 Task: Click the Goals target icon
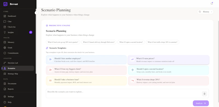(x=5, y=48)
